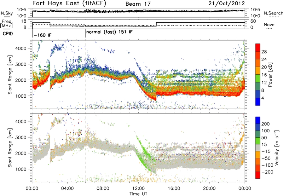283x196 pixels.
Task: Click the '20:00' time axis tick label
Action: point(209,189)
